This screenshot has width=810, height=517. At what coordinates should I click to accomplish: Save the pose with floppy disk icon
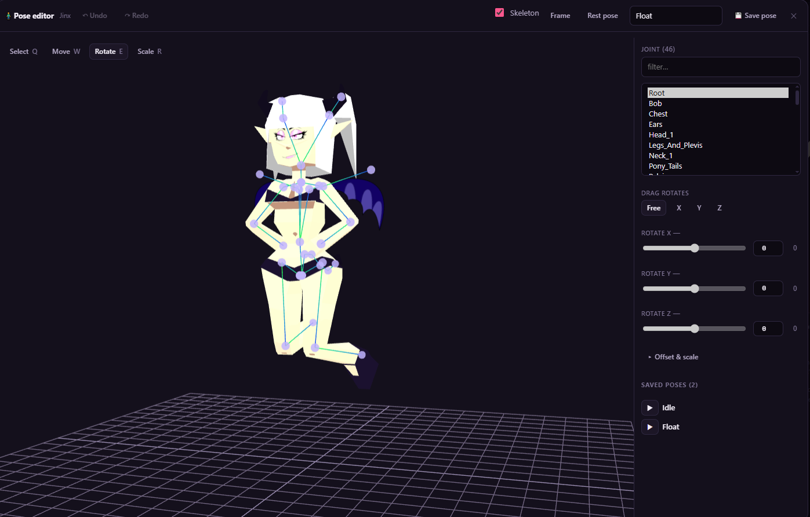click(x=755, y=16)
